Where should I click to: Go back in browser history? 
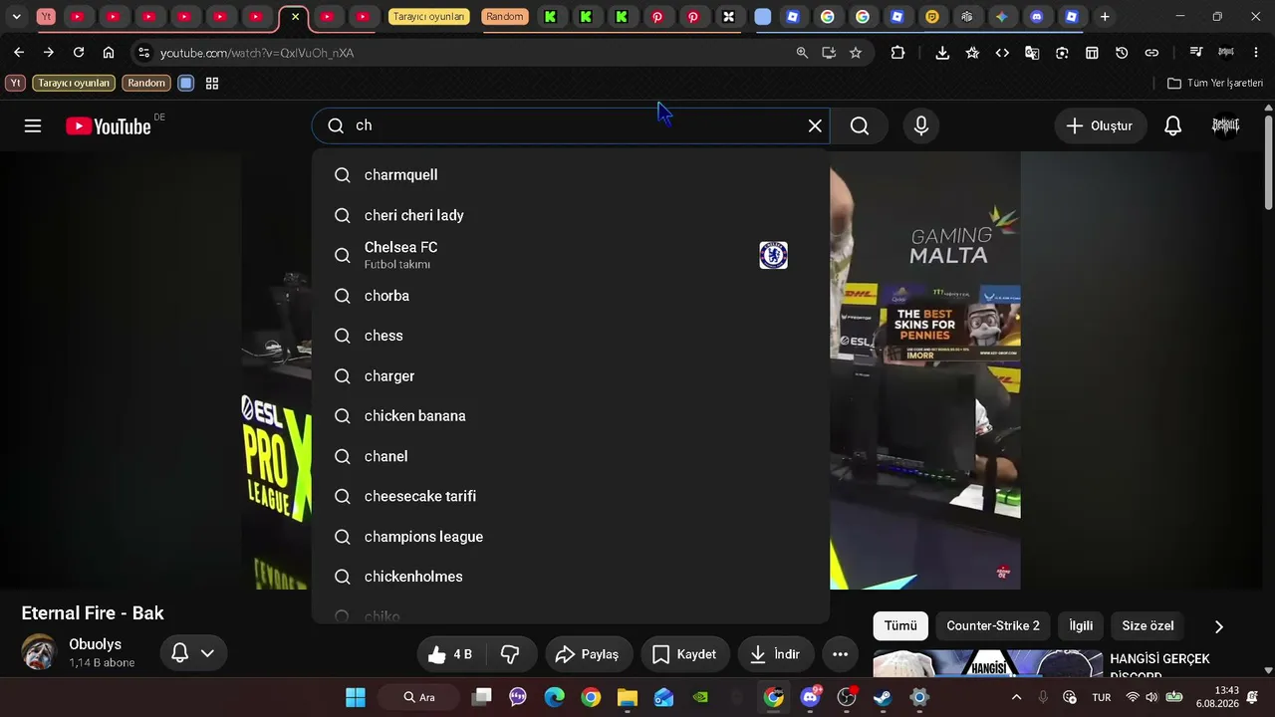click(19, 53)
